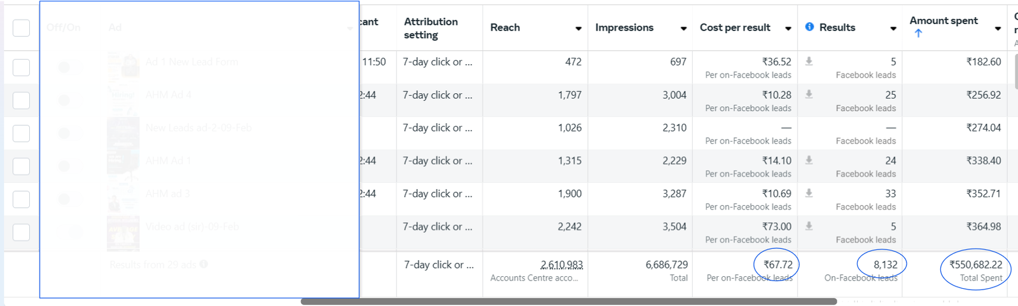The height and width of the screenshot is (306, 1018).
Task: Tick the checkbox for the 2,242 reach row
Action: tap(21, 232)
